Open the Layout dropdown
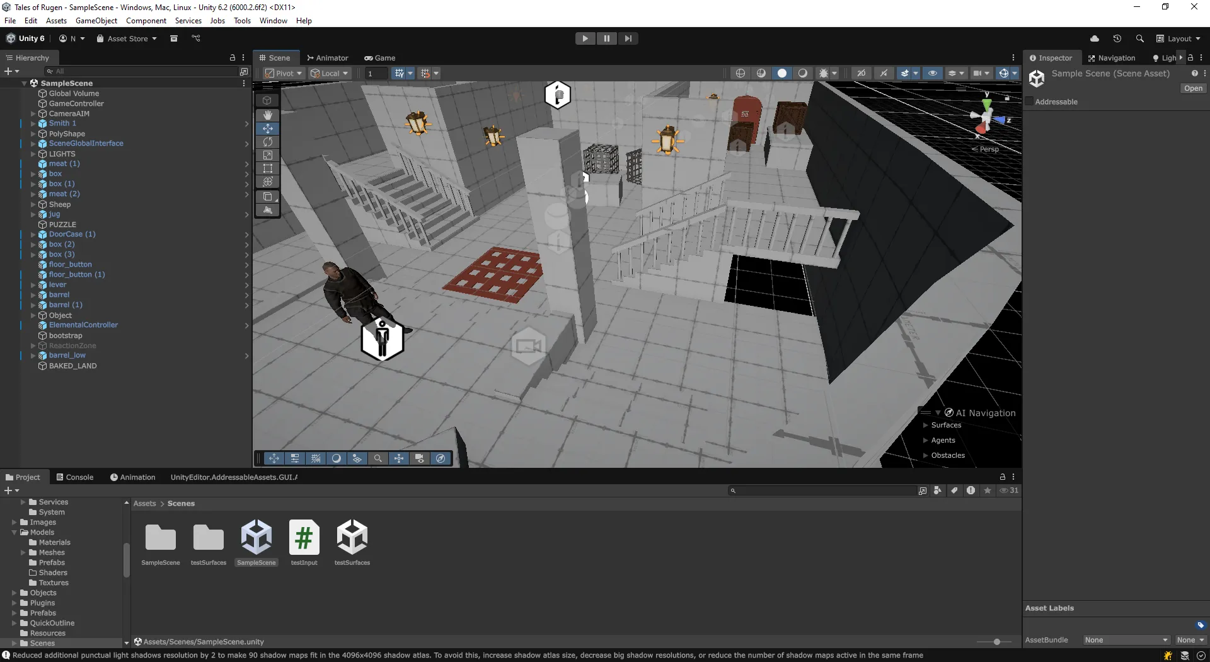 pyautogui.click(x=1178, y=38)
